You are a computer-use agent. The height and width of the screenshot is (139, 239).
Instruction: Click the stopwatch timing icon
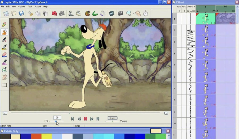click(146, 13)
